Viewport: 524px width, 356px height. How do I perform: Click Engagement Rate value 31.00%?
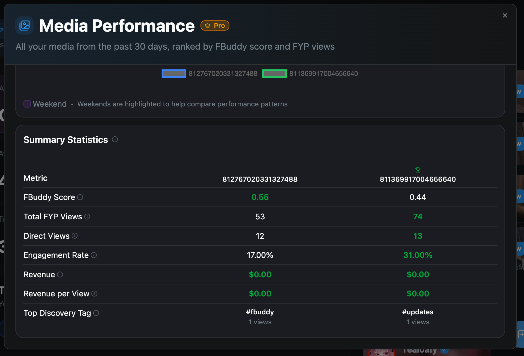[418, 255]
